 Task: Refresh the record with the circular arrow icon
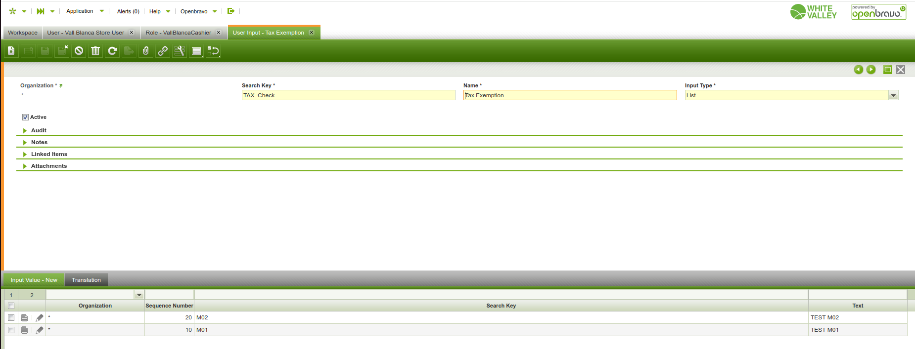[112, 51]
